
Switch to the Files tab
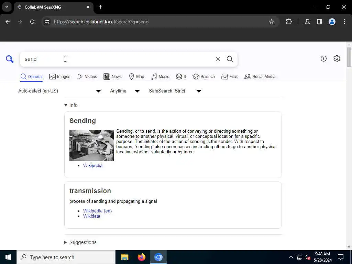229,77
